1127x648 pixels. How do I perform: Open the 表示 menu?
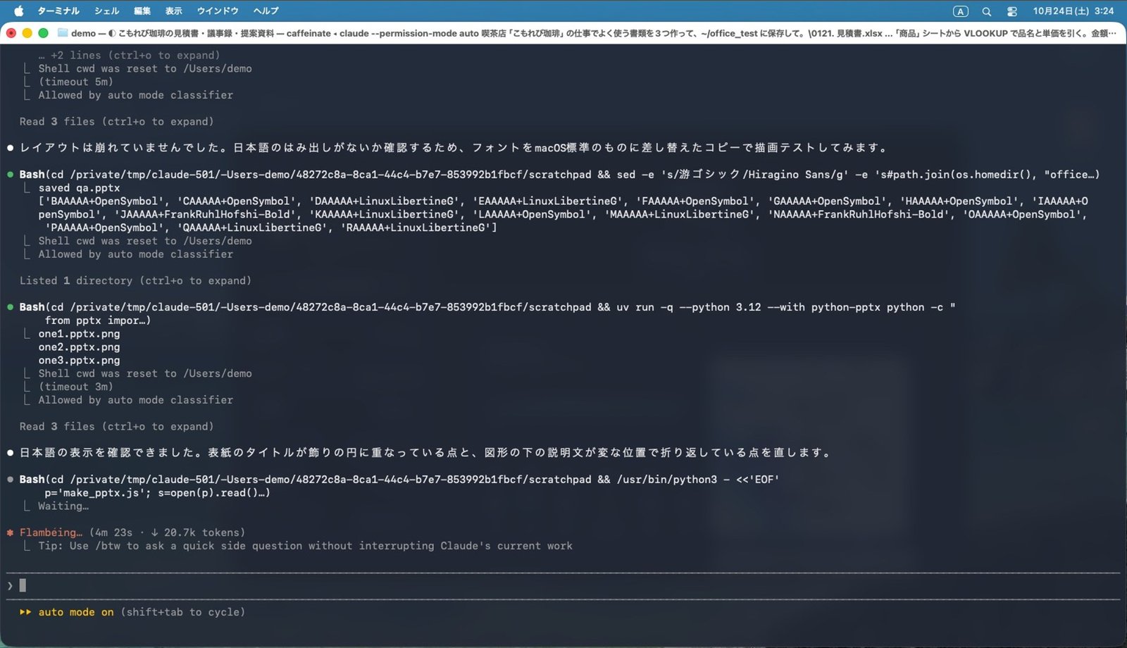point(173,11)
